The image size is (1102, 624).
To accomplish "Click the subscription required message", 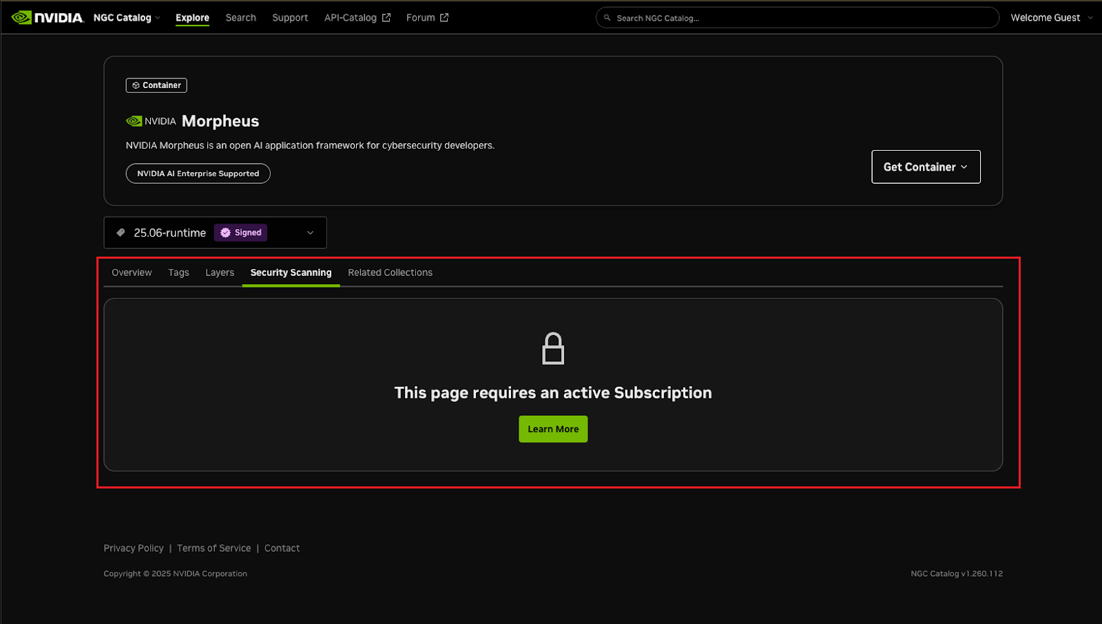I will pos(553,393).
